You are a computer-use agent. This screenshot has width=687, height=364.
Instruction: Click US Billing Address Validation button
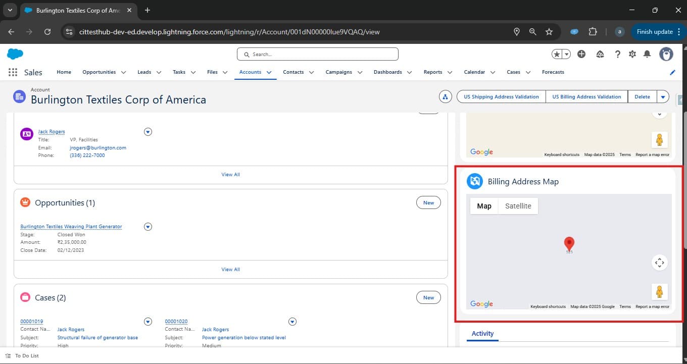tap(586, 97)
